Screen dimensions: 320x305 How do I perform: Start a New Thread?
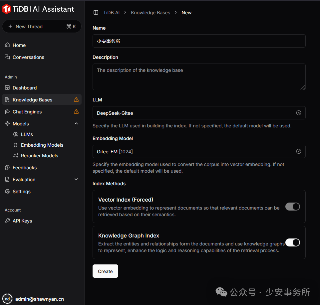point(42,26)
